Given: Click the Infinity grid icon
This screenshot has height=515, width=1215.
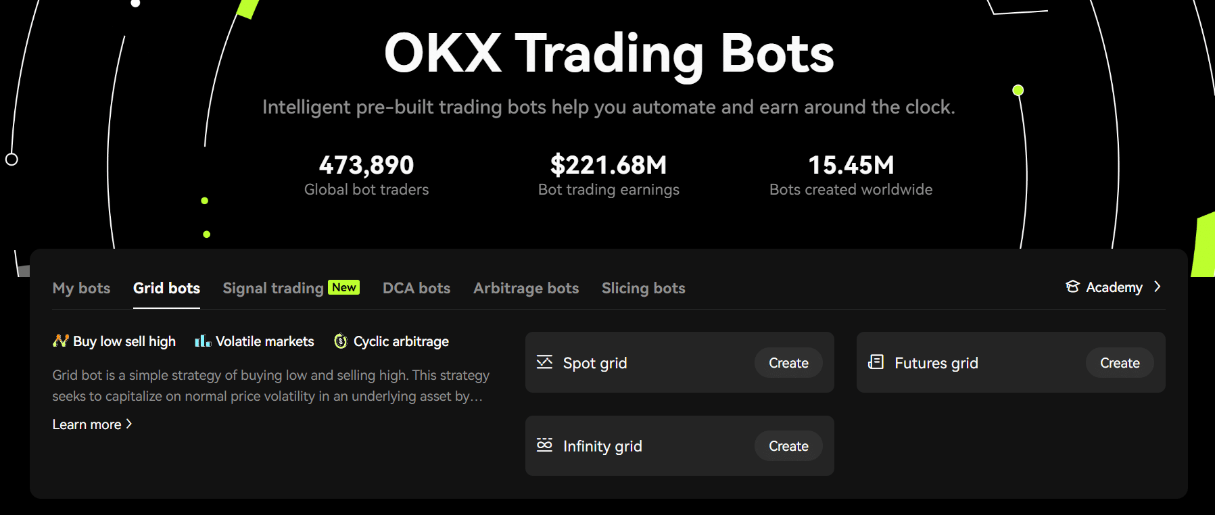Looking at the screenshot, I should pos(544,445).
